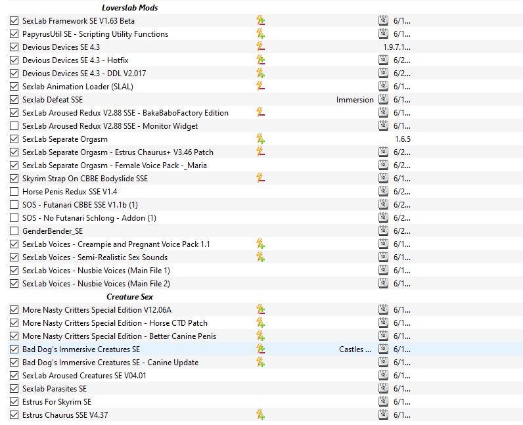Enable GenderBender_SE mod checkbox

pos(14,231)
